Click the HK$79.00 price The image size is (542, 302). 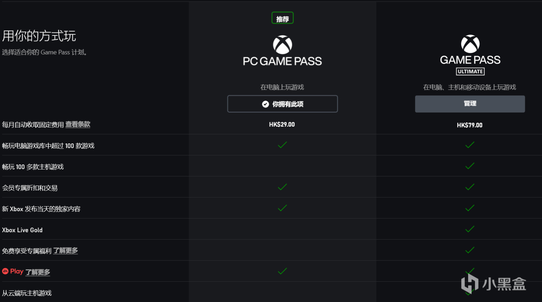(470, 125)
